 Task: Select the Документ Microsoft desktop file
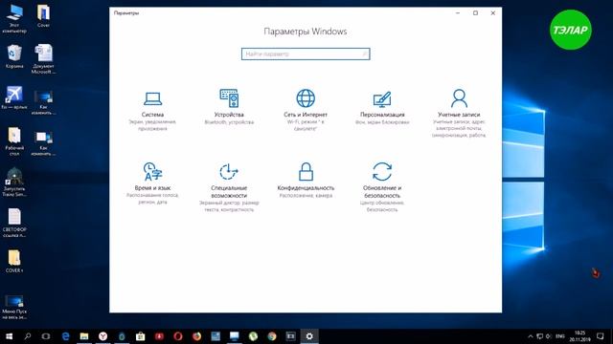pyautogui.click(x=43, y=59)
